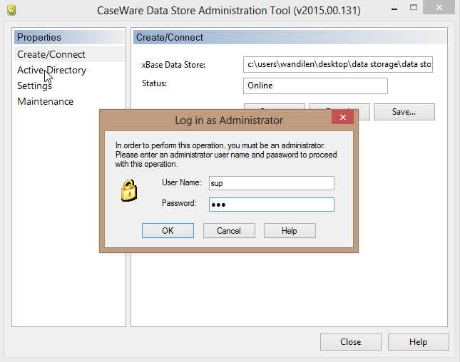
Task: Close the Log in as Administrator dialog
Action: pos(343,119)
